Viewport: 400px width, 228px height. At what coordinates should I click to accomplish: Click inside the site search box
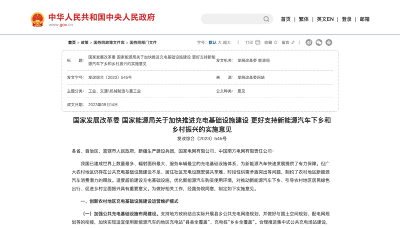point(231,19)
